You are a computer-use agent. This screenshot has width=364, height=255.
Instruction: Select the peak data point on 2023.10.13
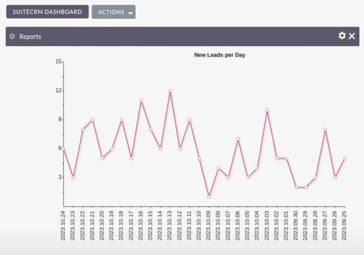[170, 91]
